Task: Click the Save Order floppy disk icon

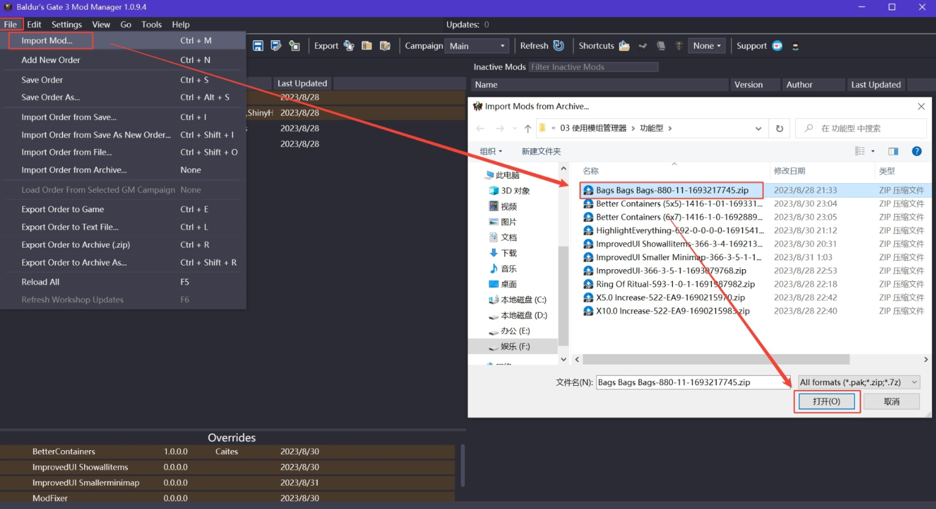Action: tap(258, 46)
